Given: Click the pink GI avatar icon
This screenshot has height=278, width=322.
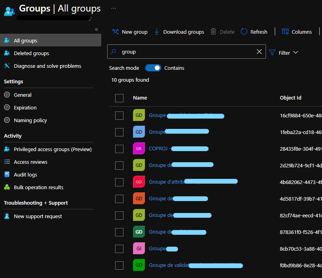Looking at the screenshot, I should point(139,248).
